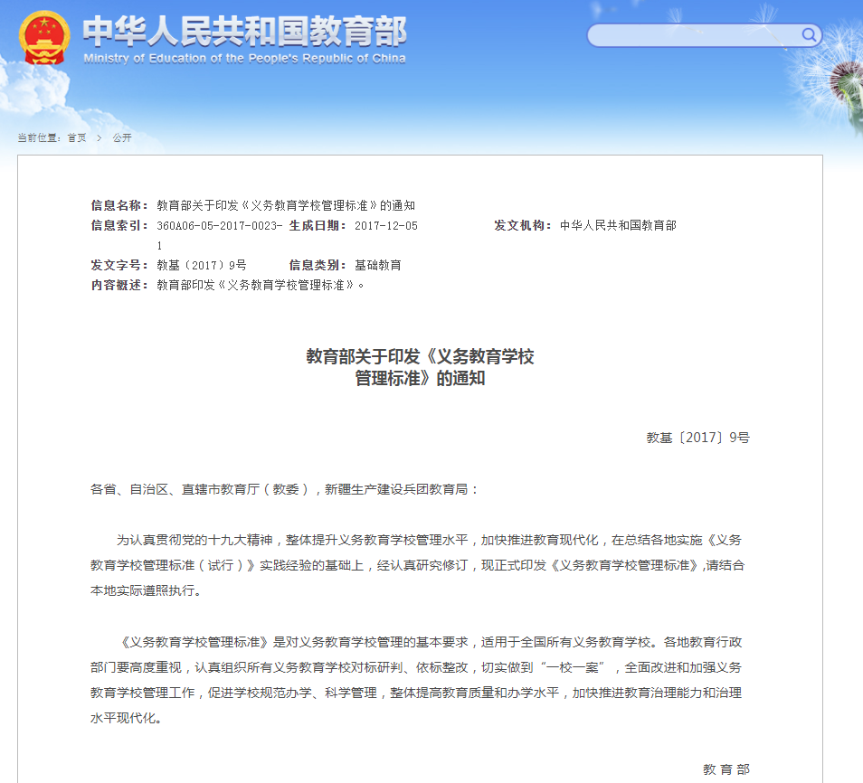Click the national emblem logo
Image resolution: width=863 pixels, height=783 pixels.
pyautogui.click(x=44, y=37)
